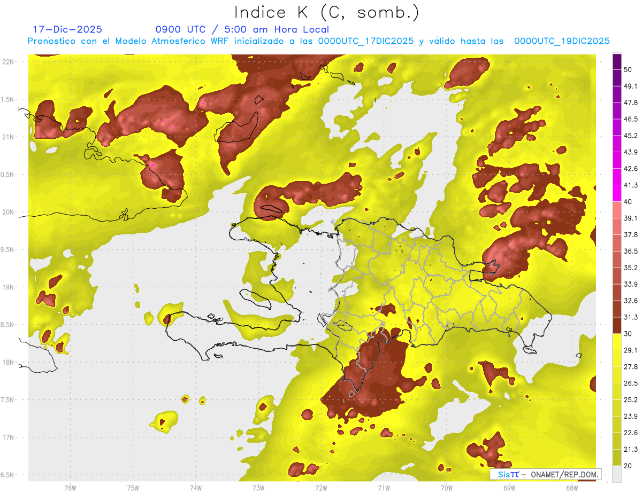Click the 75W longitude axis label
The width and height of the screenshot is (642, 495).
tap(133, 488)
